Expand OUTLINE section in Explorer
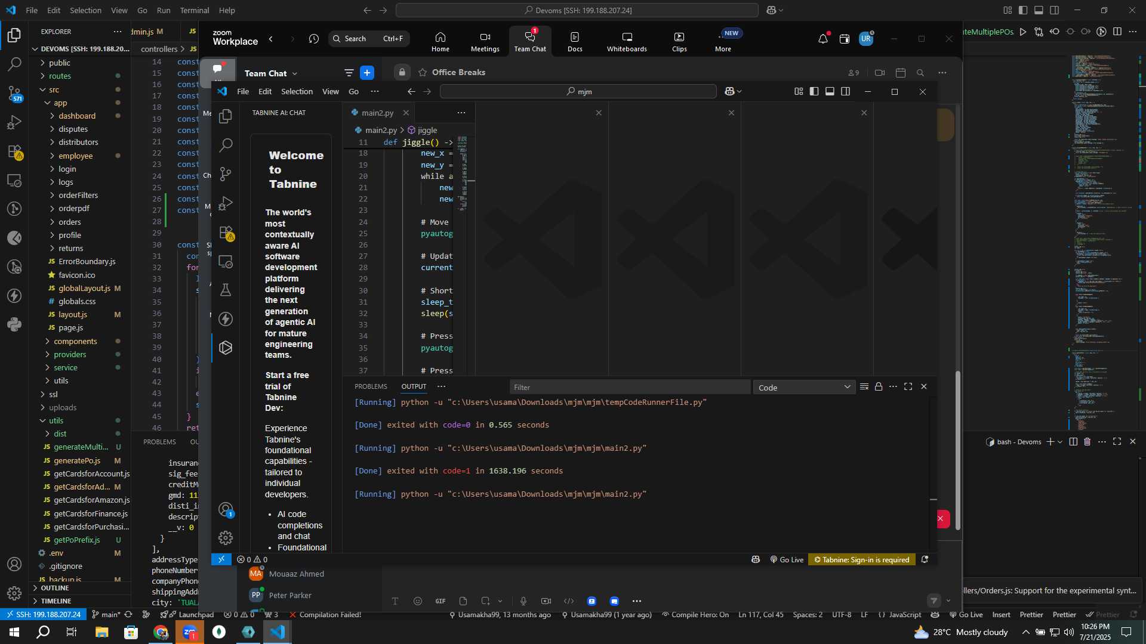The height and width of the screenshot is (644, 1146). [x=55, y=588]
